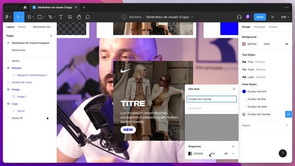Select the Rectangle shape tool

40,17
